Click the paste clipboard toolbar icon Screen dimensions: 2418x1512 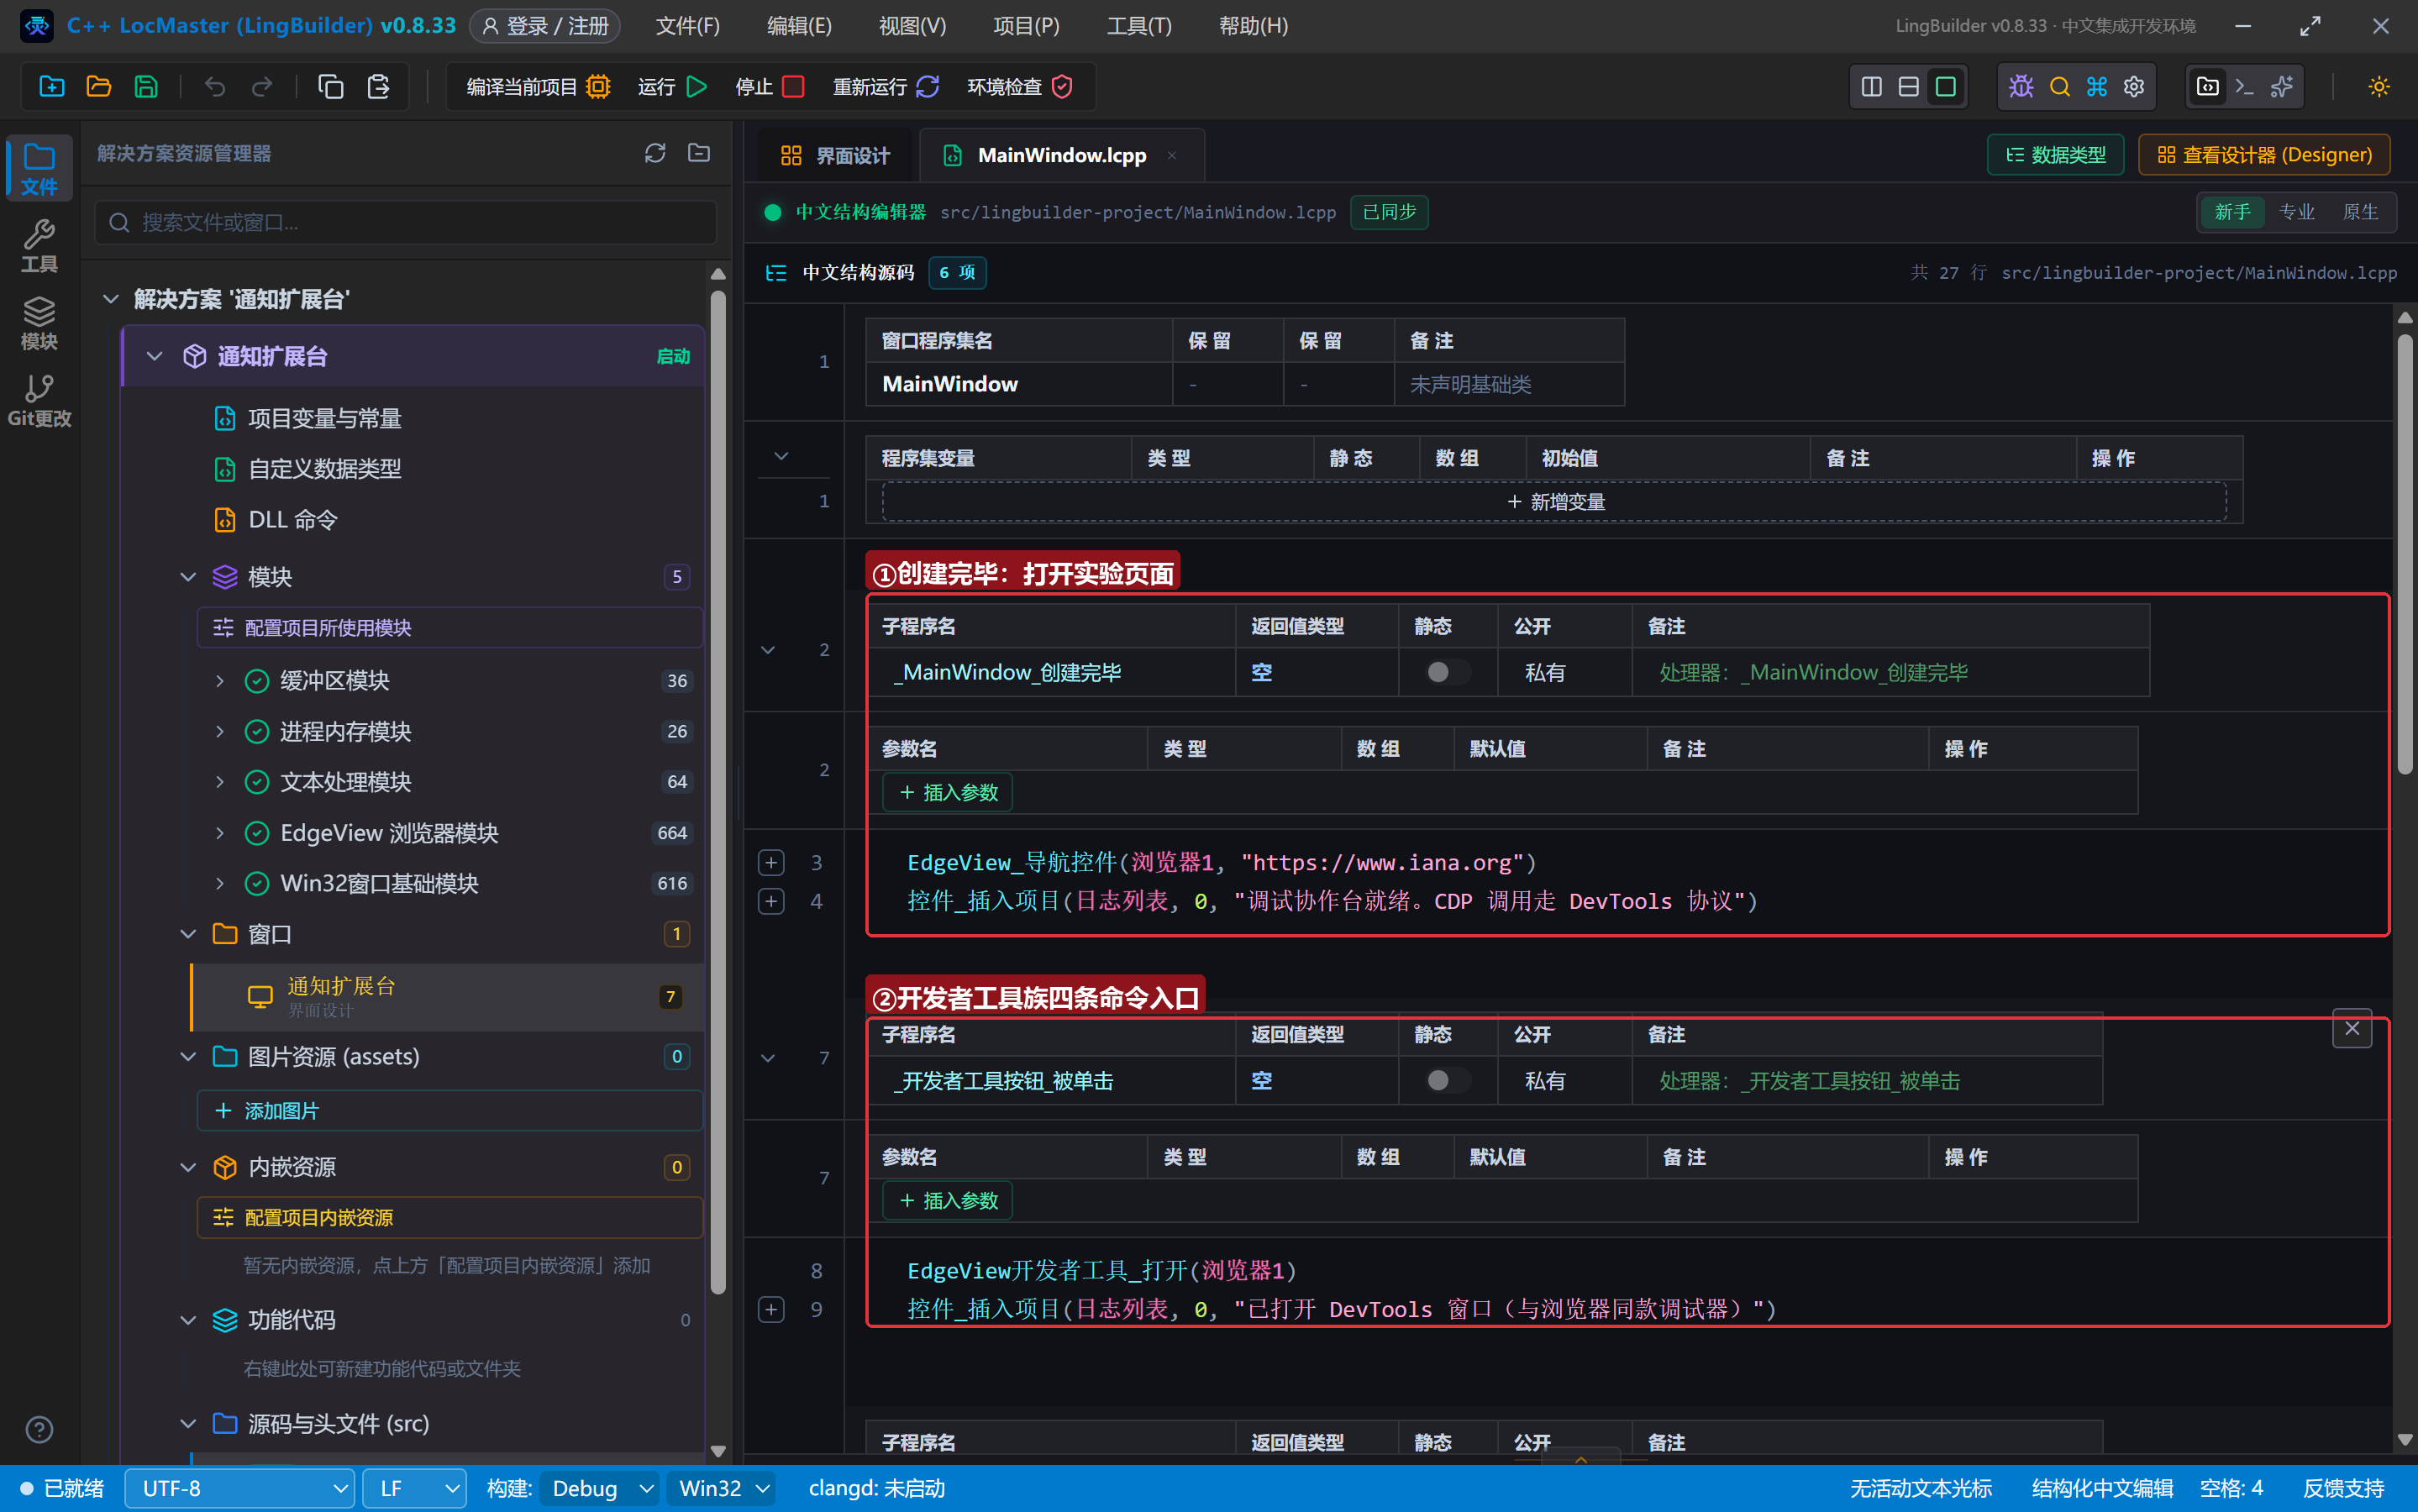point(378,87)
